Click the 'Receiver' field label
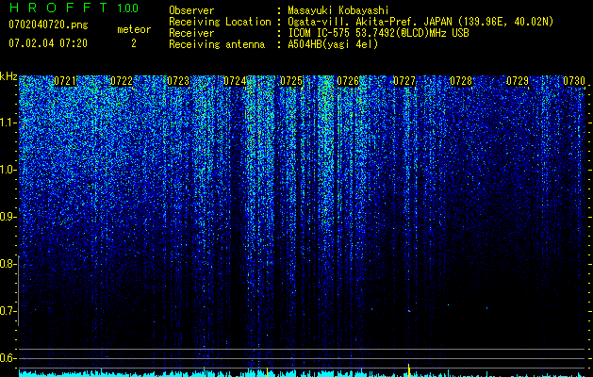This screenshot has height=377, width=593. click(x=191, y=33)
